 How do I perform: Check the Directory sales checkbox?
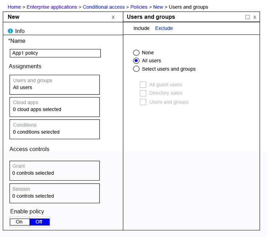click(143, 93)
